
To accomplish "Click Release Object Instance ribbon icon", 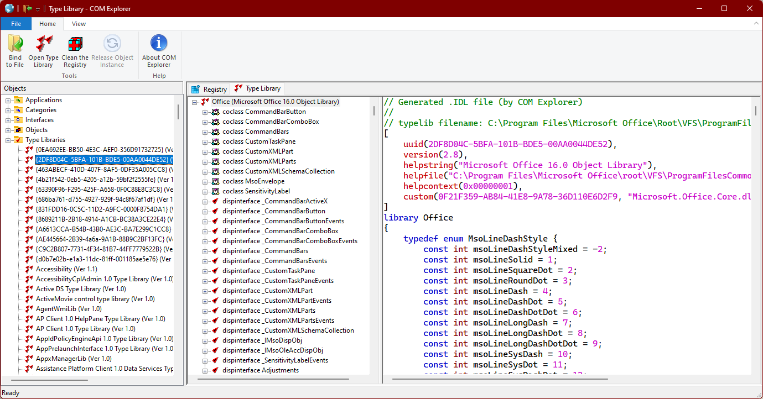I will click(112, 43).
